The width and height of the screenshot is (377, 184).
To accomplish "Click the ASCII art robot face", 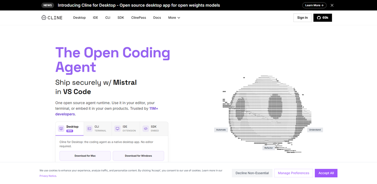I will [267, 114].
